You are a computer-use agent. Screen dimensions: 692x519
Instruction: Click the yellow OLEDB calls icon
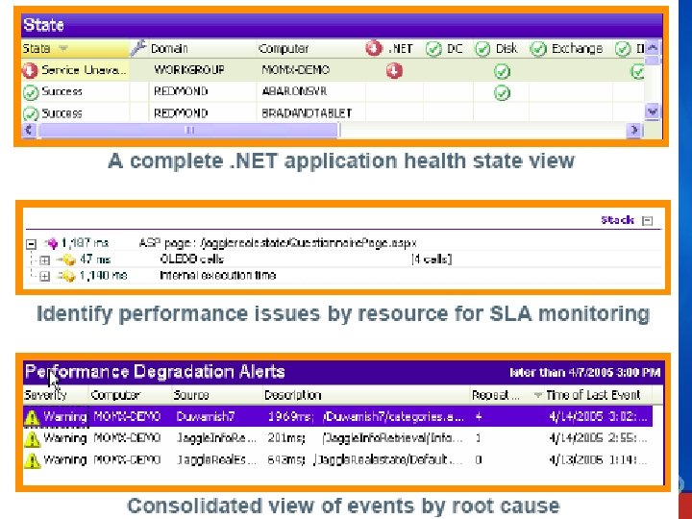click(x=66, y=259)
